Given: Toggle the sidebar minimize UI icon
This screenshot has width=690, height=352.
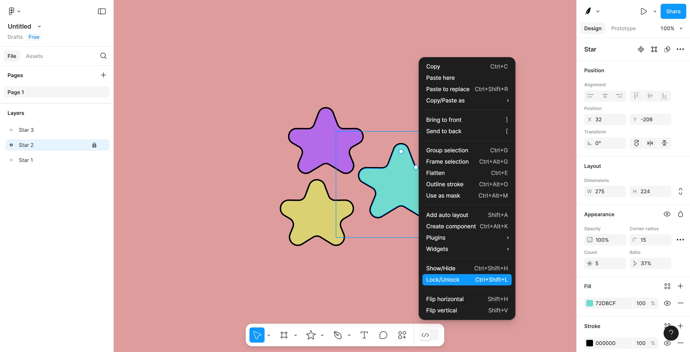Looking at the screenshot, I should click(x=102, y=11).
